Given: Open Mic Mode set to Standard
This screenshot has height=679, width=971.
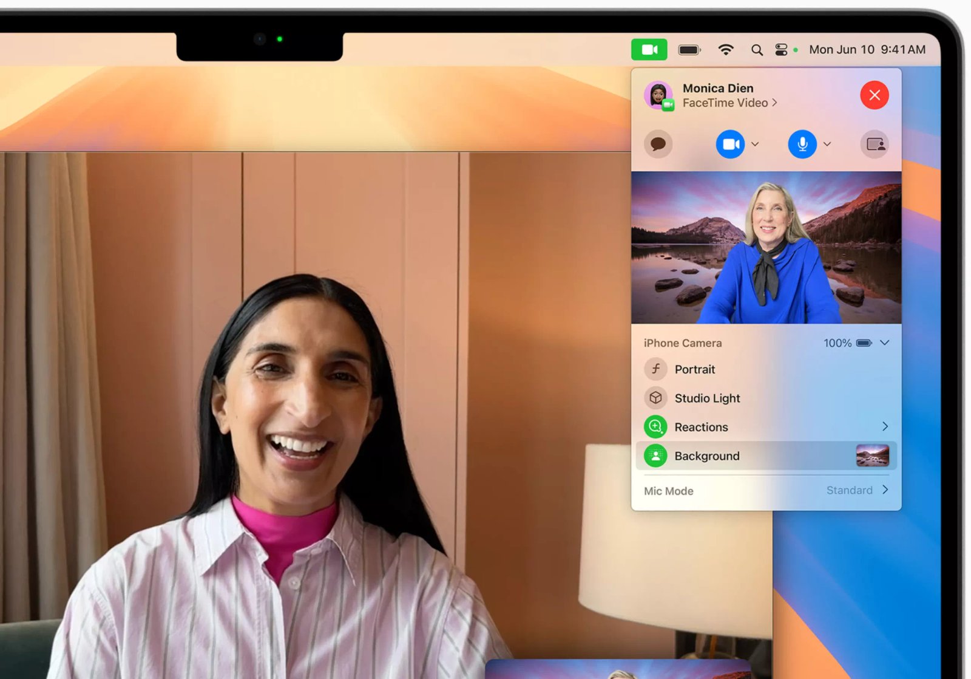Looking at the screenshot, I should tap(850, 490).
